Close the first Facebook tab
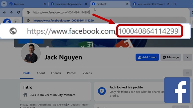Screen dimensions: 193x108 [45, 4]
